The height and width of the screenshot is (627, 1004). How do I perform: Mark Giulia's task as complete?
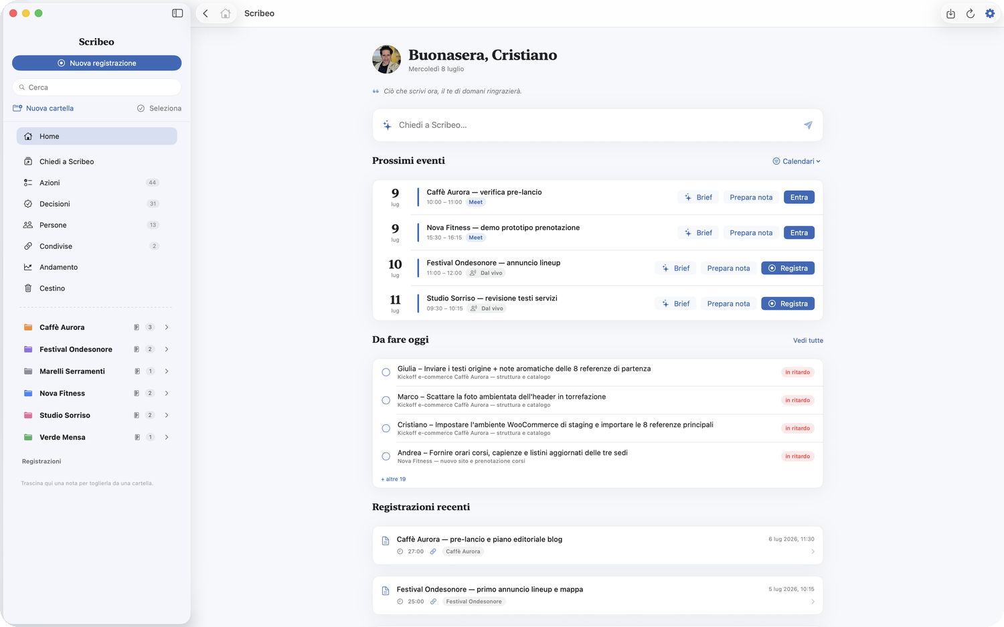click(x=386, y=372)
